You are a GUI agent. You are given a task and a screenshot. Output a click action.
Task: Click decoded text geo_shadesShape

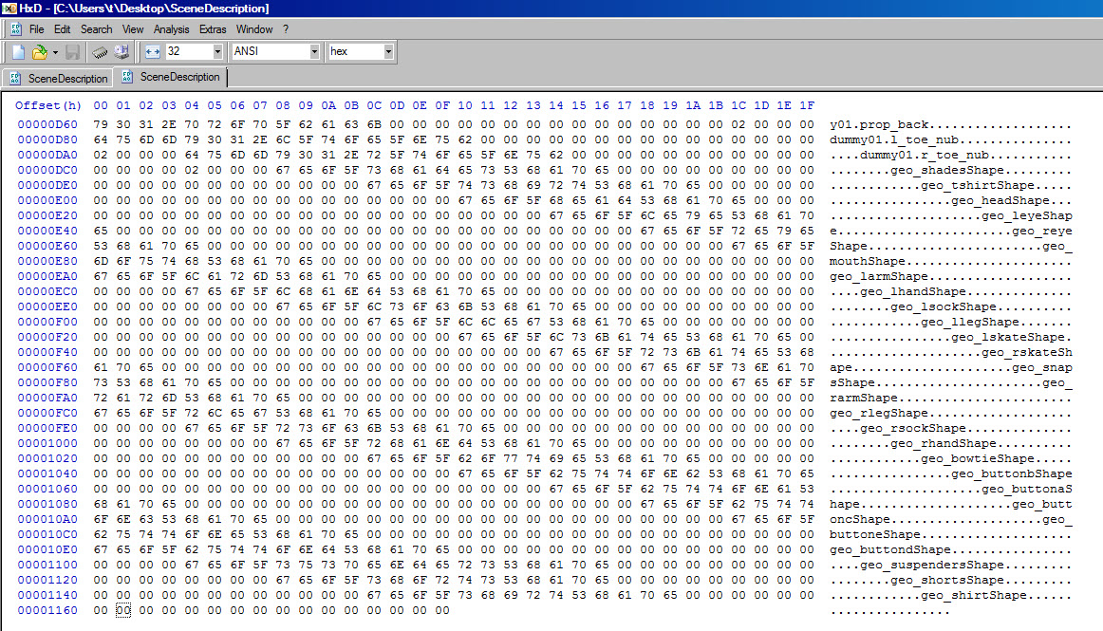click(x=946, y=170)
